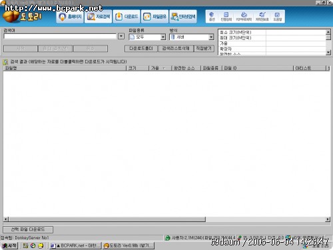Click the greyed-out 시작 start button
This screenshot has width=333, height=250.
pos(21,49)
